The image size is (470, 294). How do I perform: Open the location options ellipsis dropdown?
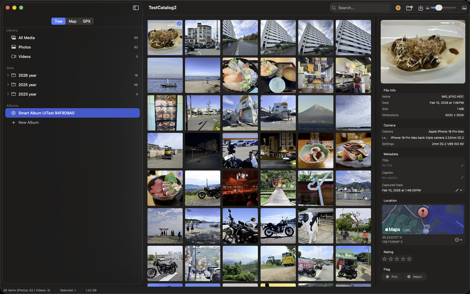[458, 240]
